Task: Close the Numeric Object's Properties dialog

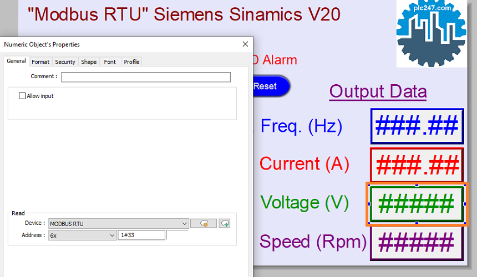Action: tap(245, 44)
